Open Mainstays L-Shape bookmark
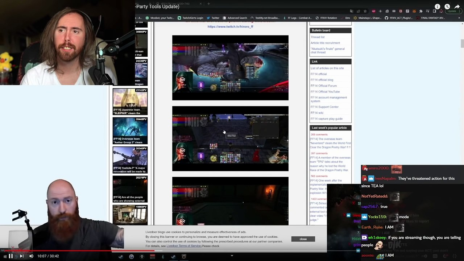This screenshot has width=464, height=261. (367, 18)
